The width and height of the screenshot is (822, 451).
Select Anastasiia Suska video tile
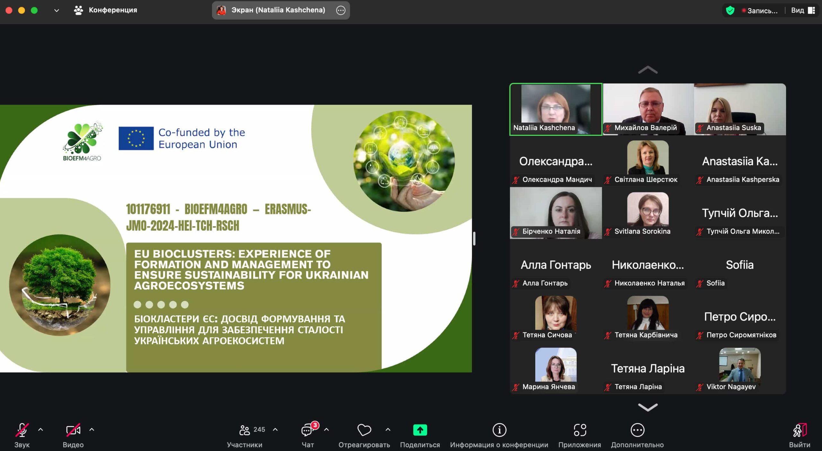tap(740, 109)
